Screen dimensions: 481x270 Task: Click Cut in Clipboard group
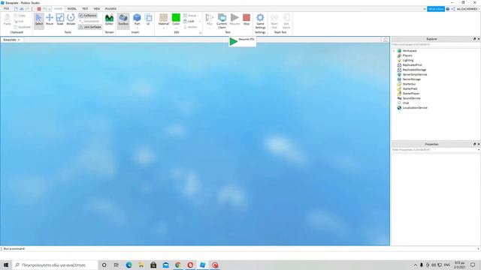point(19,21)
